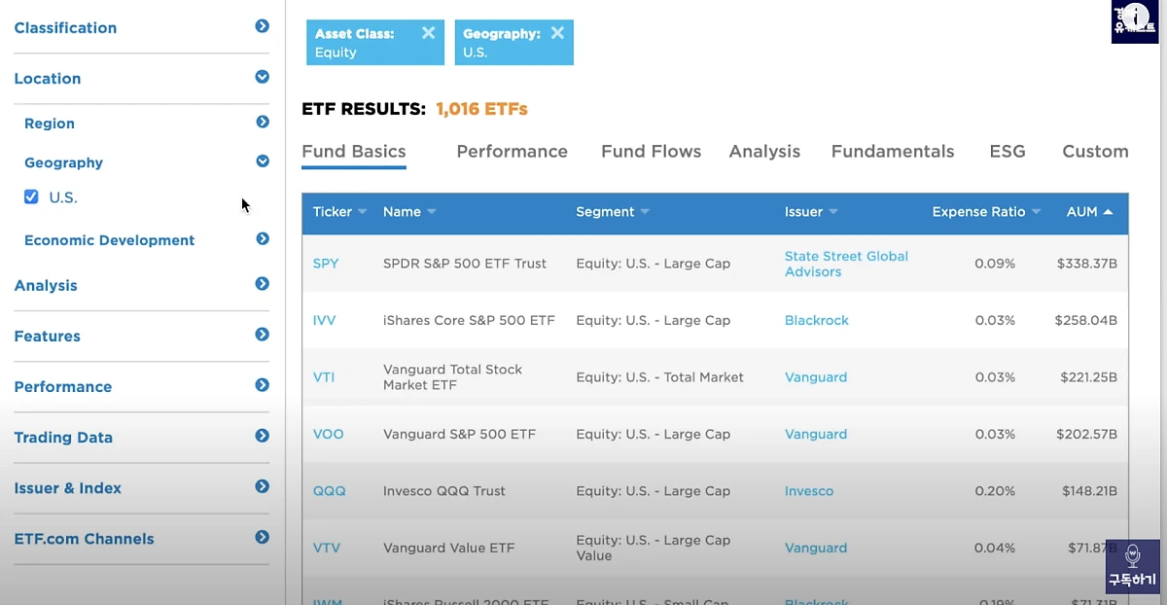Viewport: 1167px width, 605px height.
Task: Expand the ETF.com Channels arrow icon
Action: [262, 537]
